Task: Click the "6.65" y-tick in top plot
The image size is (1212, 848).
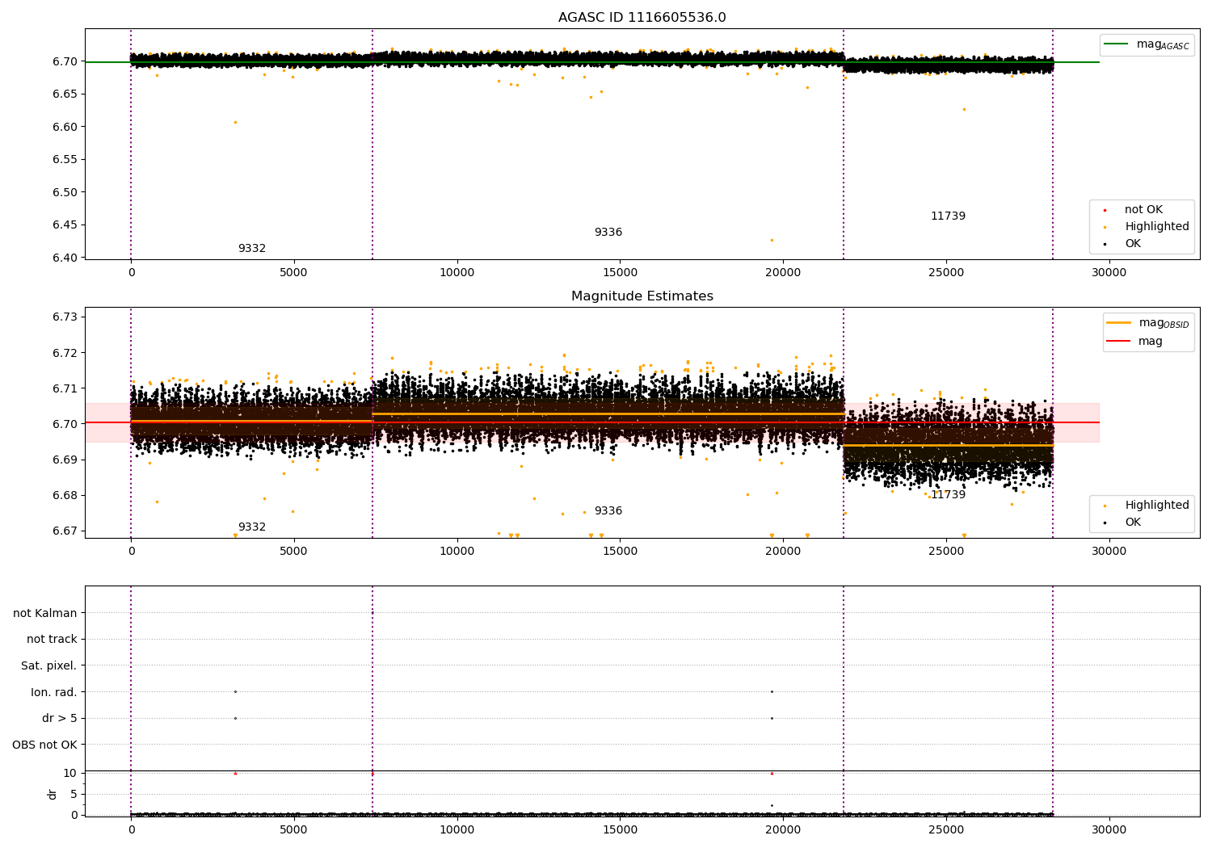Action: [65, 94]
